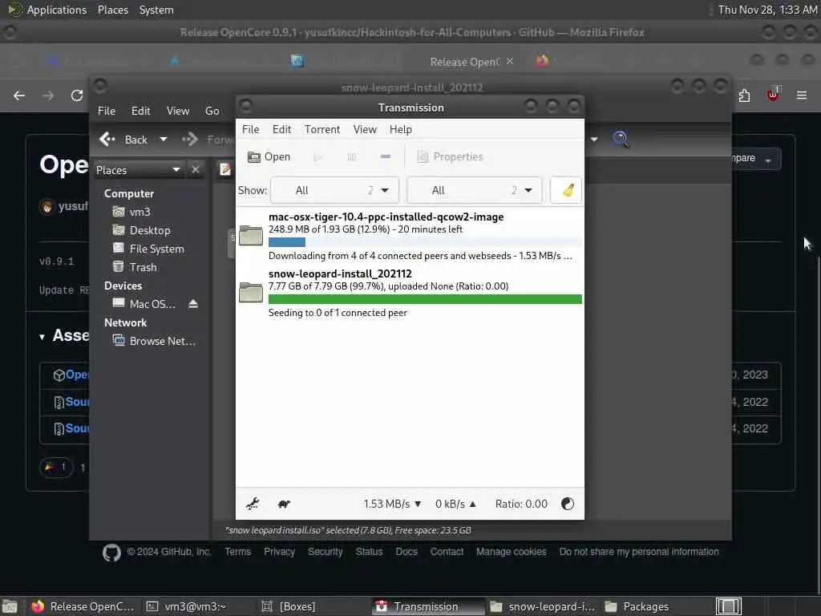Expand the first Show filter All dropdown
This screenshot has height=616, width=821.
[x=334, y=190]
